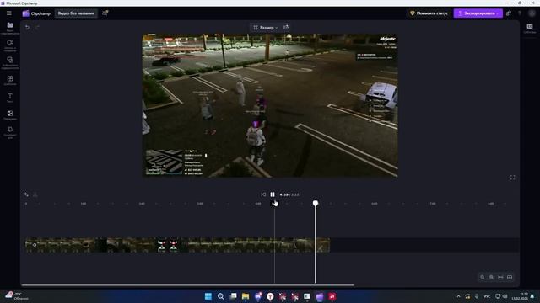Show hidden system tray icons
Viewport: 540px width, 303px height.
[x=458, y=296]
